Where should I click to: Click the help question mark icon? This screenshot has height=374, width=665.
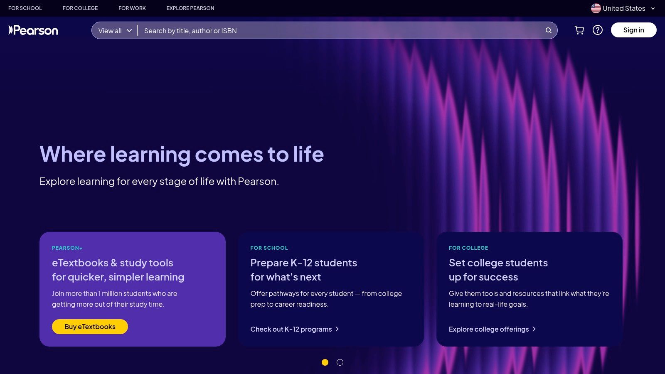point(598,30)
